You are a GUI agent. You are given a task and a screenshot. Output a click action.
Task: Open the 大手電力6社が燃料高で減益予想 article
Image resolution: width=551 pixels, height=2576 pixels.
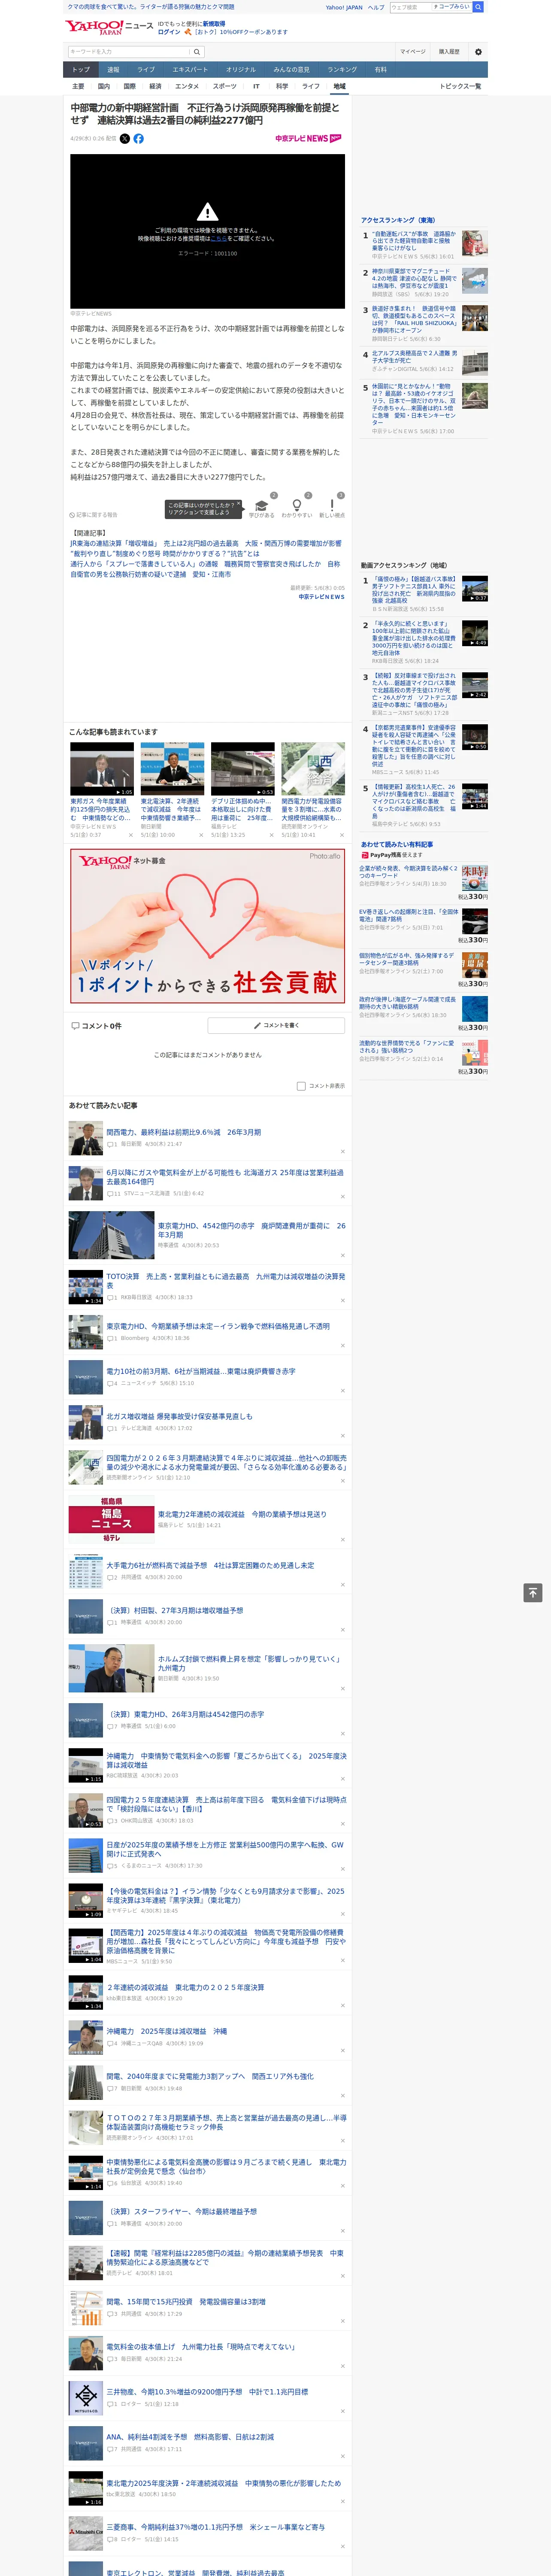(210, 1565)
